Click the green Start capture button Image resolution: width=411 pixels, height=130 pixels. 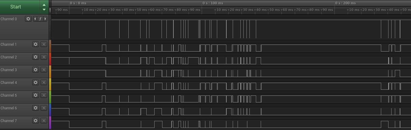point(20,7)
